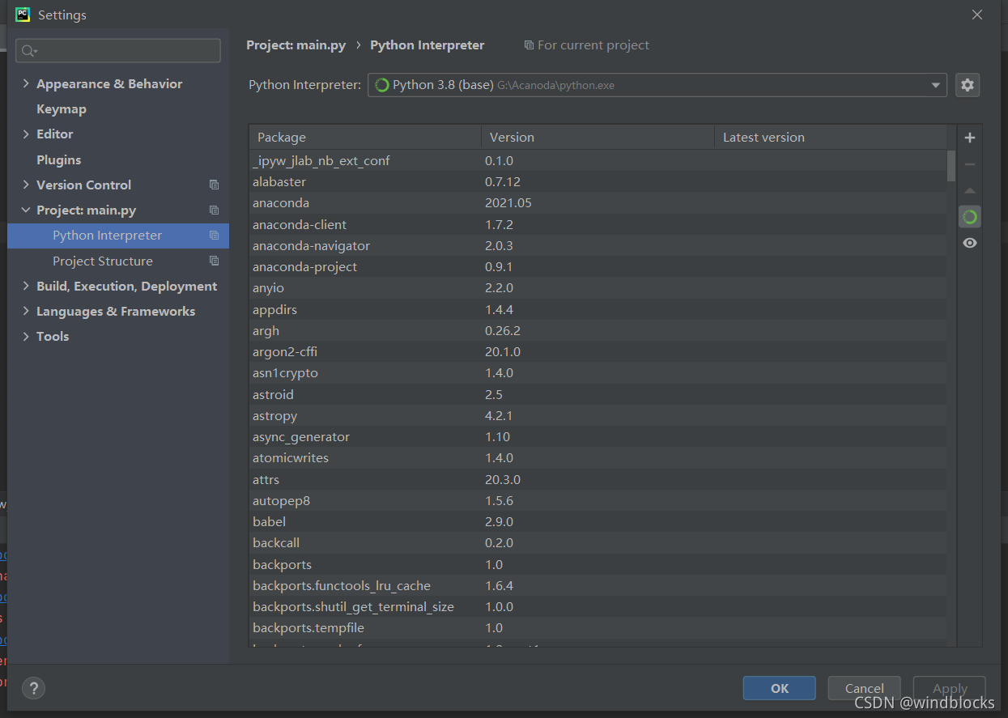This screenshot has height=718, width=1008.
Task: Select Python Interpreter in sidebar
Action: [x=118, y=236]
